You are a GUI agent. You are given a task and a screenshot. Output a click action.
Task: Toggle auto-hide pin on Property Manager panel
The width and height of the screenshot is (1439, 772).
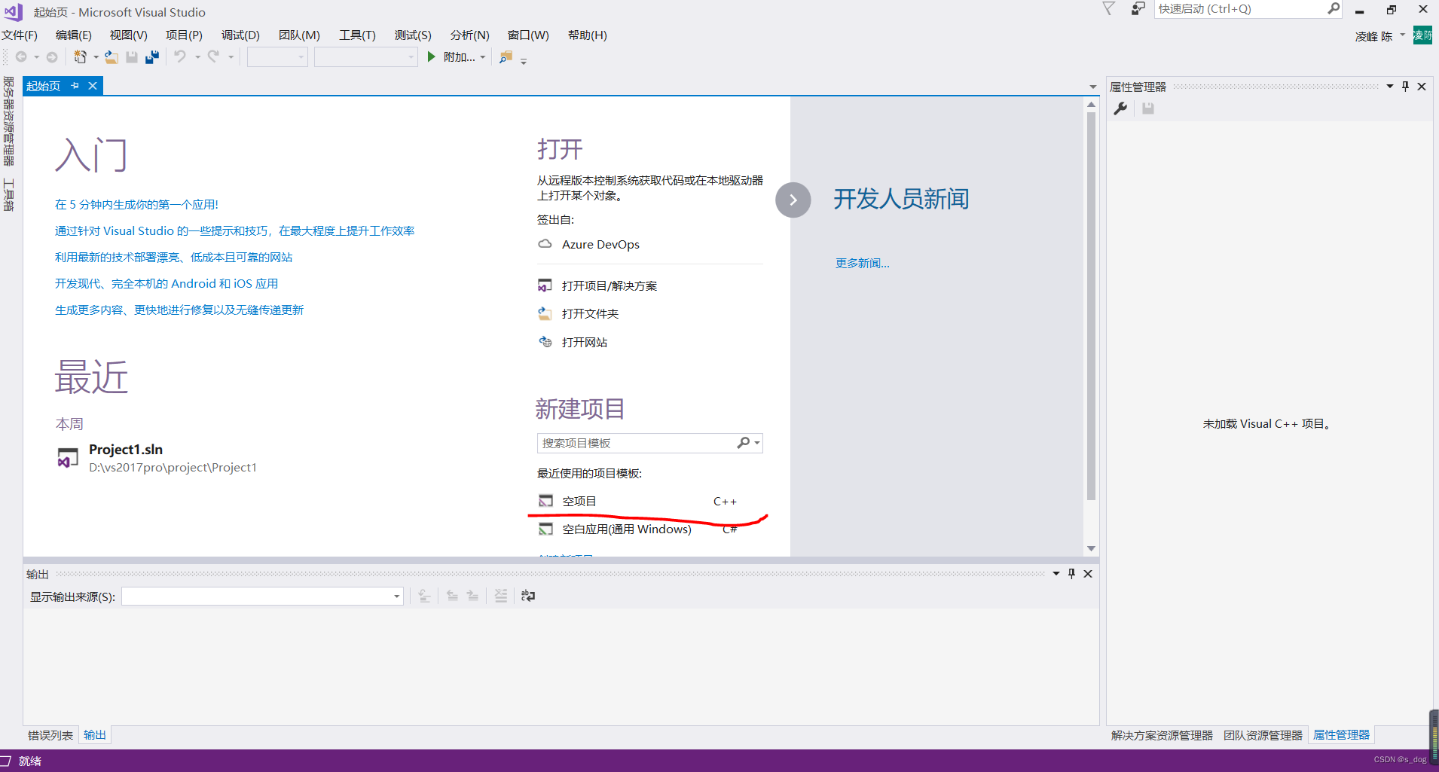pos(1405,87)
